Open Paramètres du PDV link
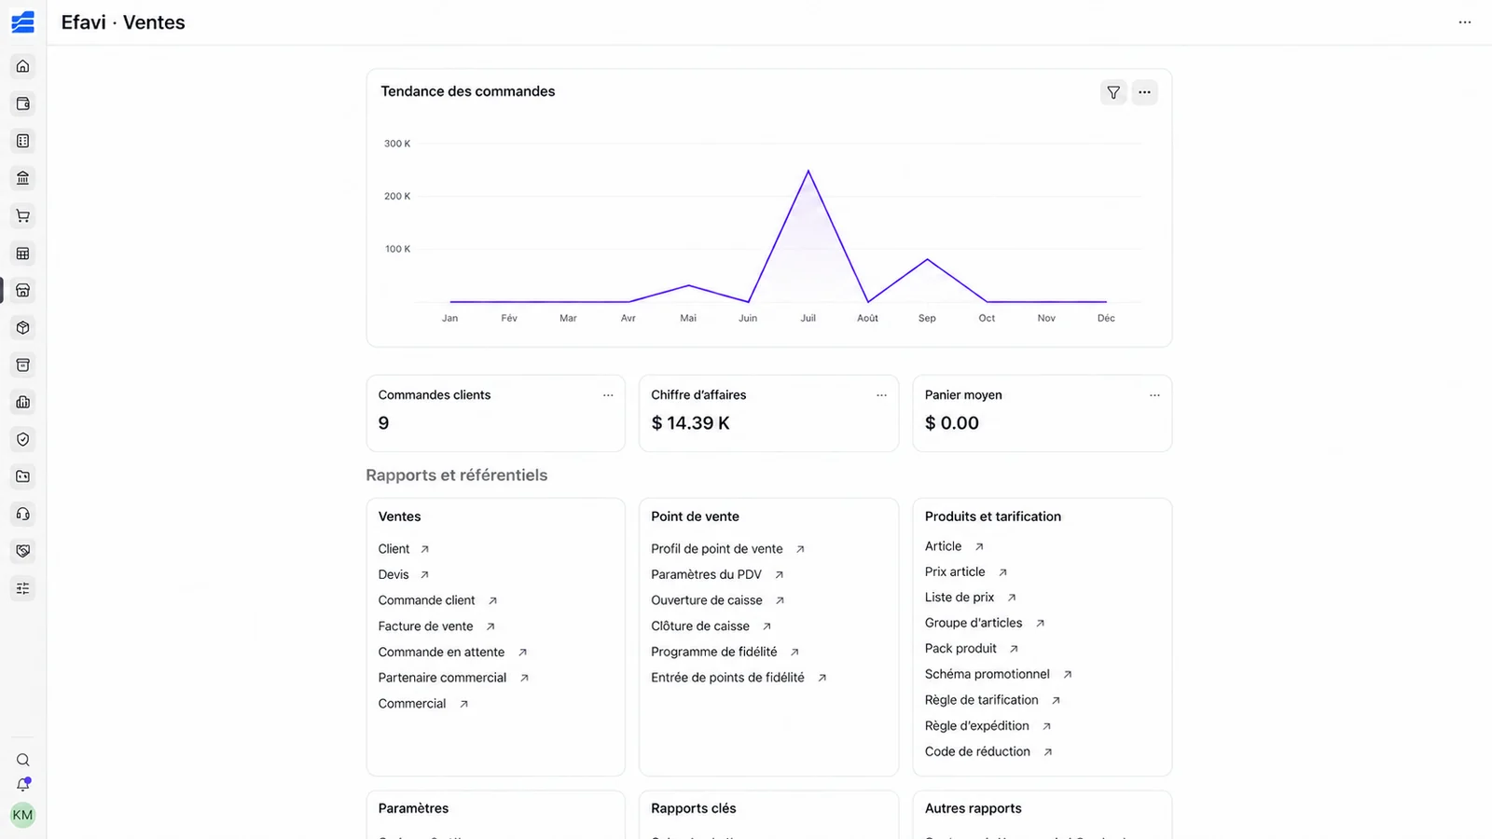The image size is (1492, 839). point(718,574)
